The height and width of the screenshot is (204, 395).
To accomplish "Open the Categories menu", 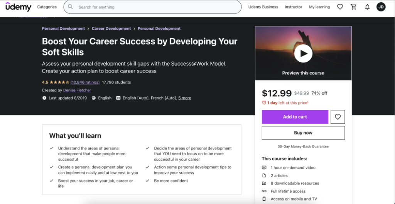I will click(x=47, y=7).
